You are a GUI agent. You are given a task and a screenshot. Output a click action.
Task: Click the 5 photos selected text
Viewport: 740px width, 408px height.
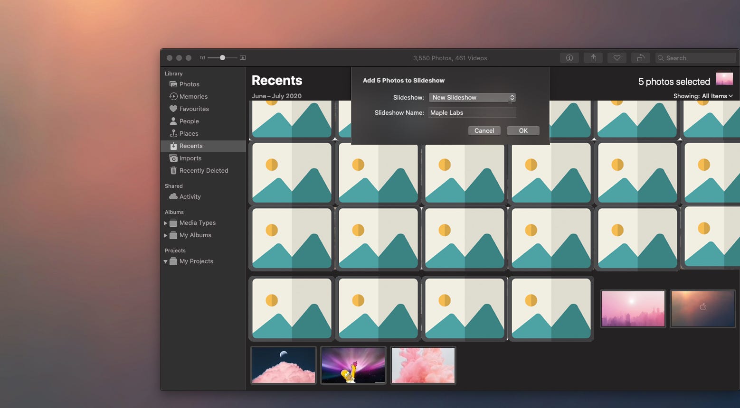click(674, 82)
